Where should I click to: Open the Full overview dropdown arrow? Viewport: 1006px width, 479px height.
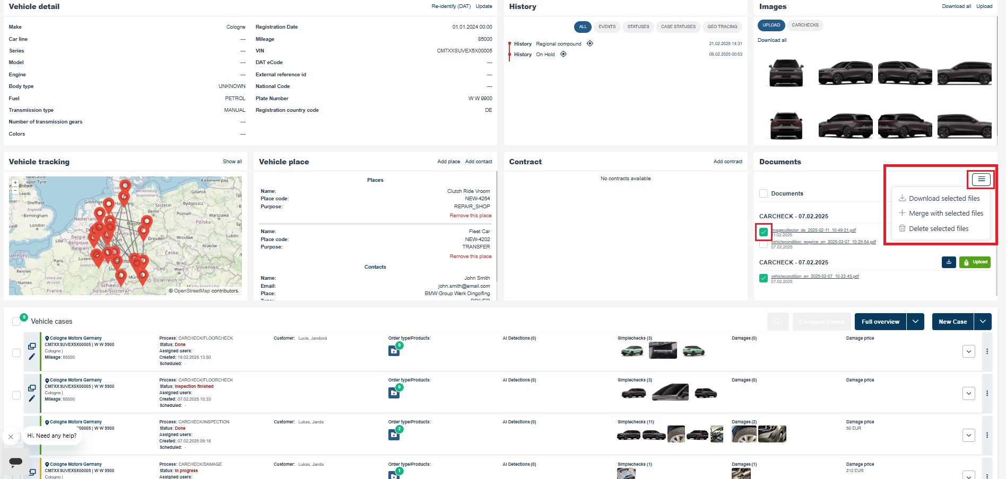tap(915, 322)
